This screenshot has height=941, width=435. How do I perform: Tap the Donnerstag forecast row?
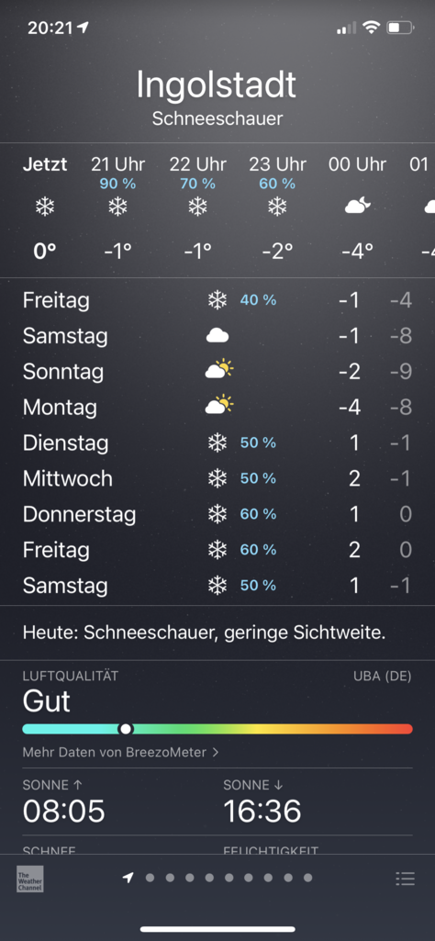(x=217, y=514)
